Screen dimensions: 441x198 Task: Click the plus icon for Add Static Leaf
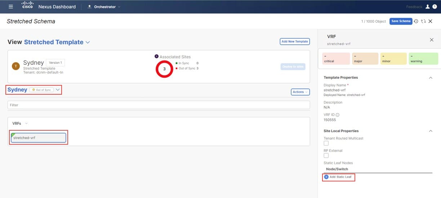[x=326, y=177]
